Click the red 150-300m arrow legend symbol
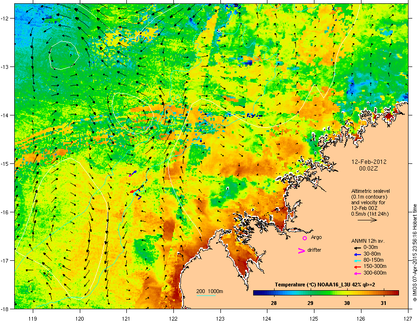This screenshot has height=323, width=418. (x=358, y=267)
